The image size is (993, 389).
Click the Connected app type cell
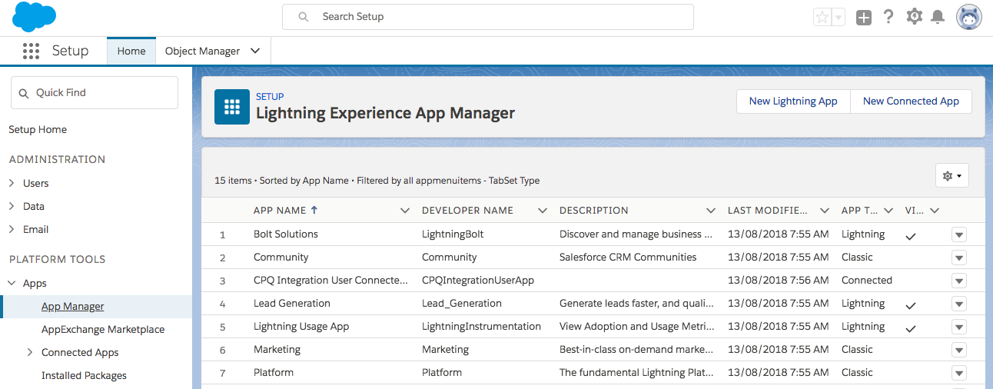point(867,280)
